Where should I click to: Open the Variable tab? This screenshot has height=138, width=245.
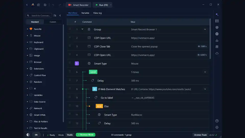(x=85, y=13)
